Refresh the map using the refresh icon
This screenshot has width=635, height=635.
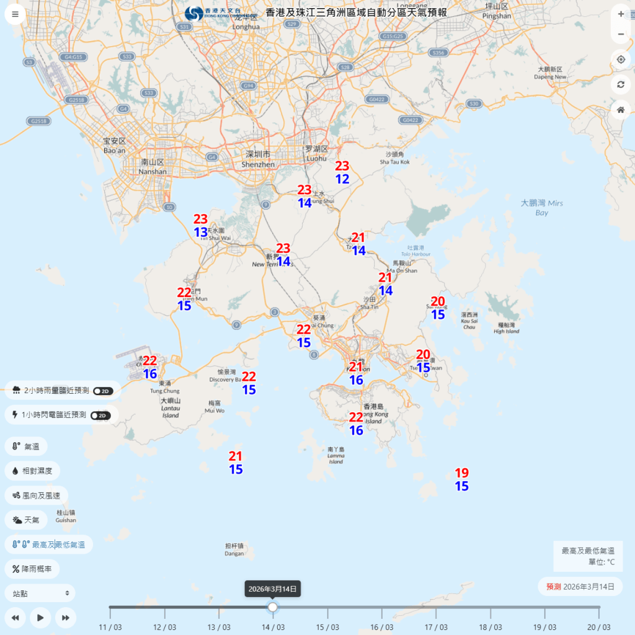pyautogui.click(x=620, y=84)
